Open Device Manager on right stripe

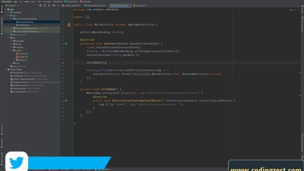[302, 24]
